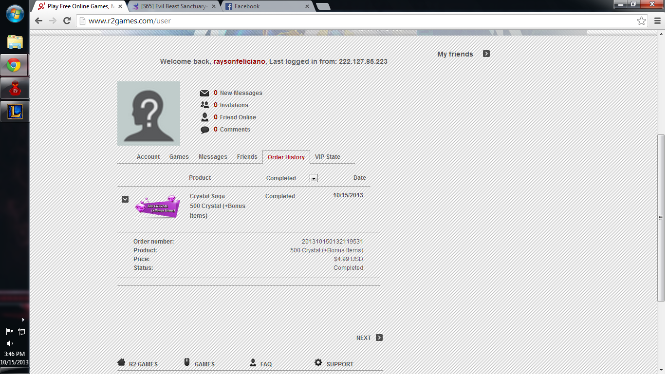Open Chrome's customize menu icon
The width and height of the screenshot is (668, 378).
[x=658, y=21]
